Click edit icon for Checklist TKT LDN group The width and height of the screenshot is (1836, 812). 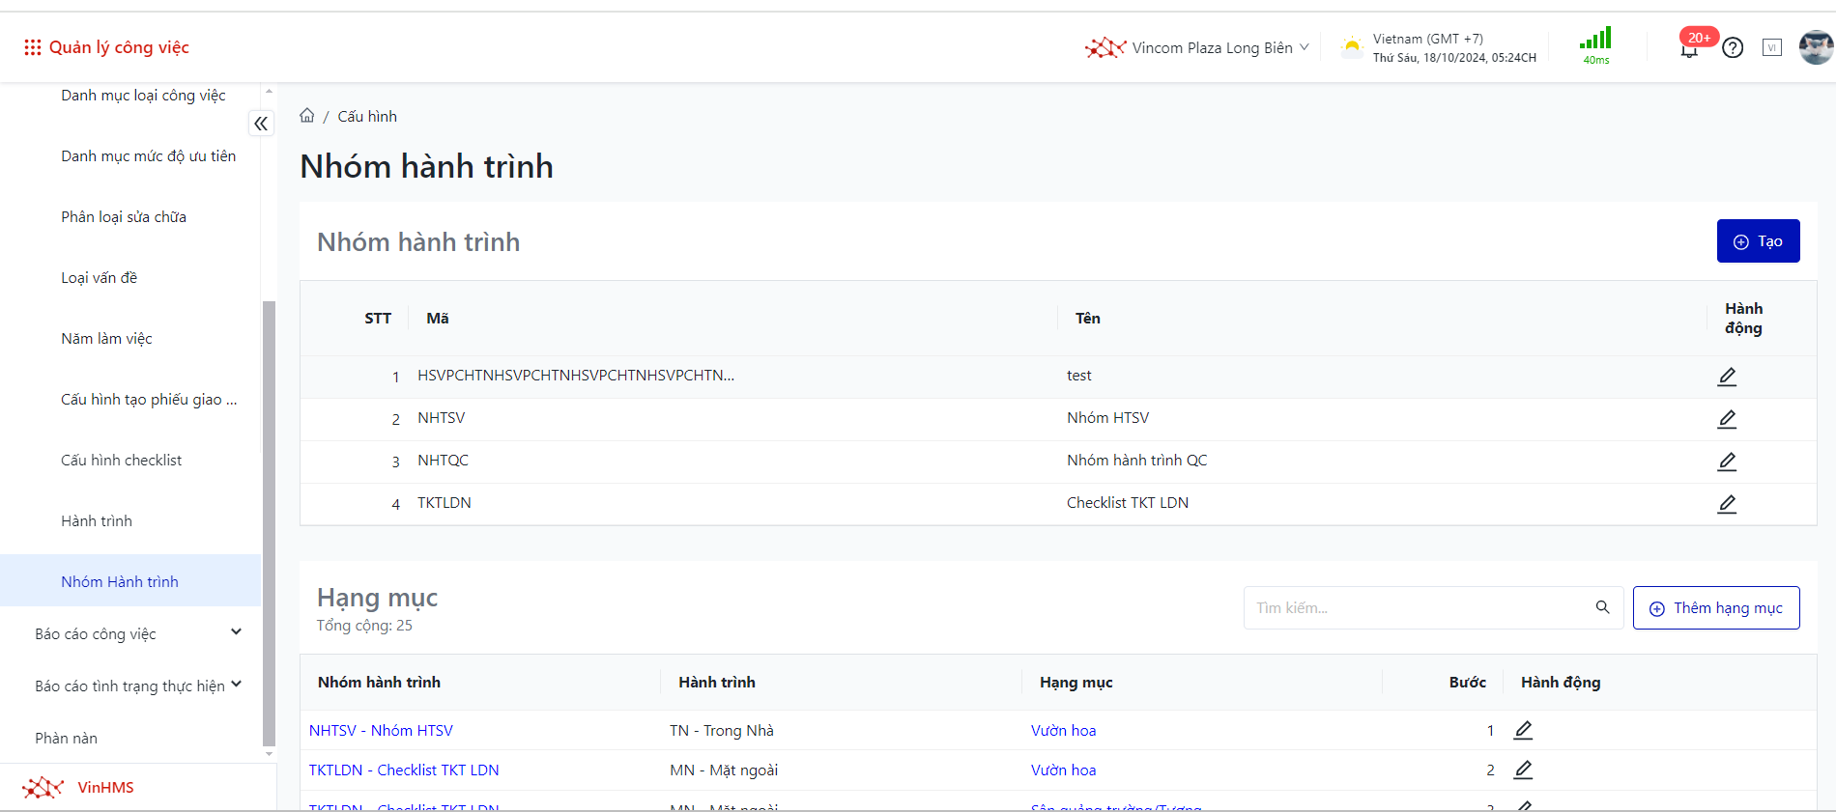pyautogui.click(x=1726, y=504)
